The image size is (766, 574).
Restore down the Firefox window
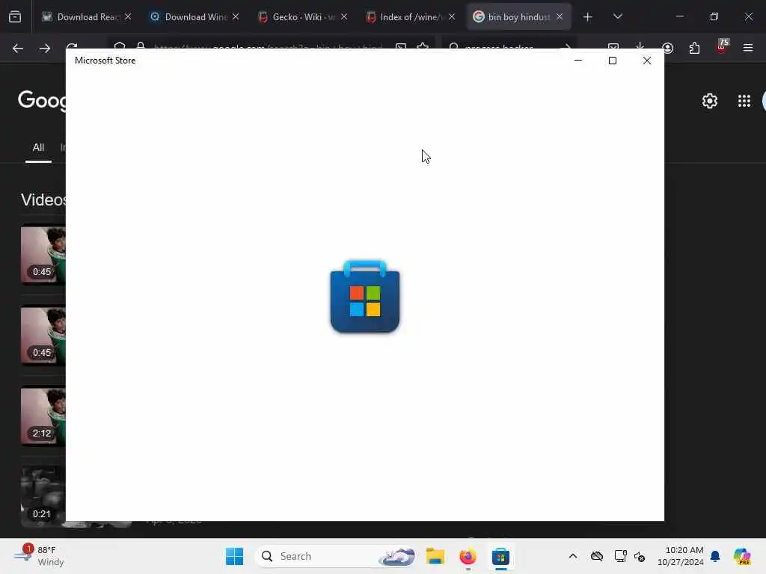tap(714, 16)
